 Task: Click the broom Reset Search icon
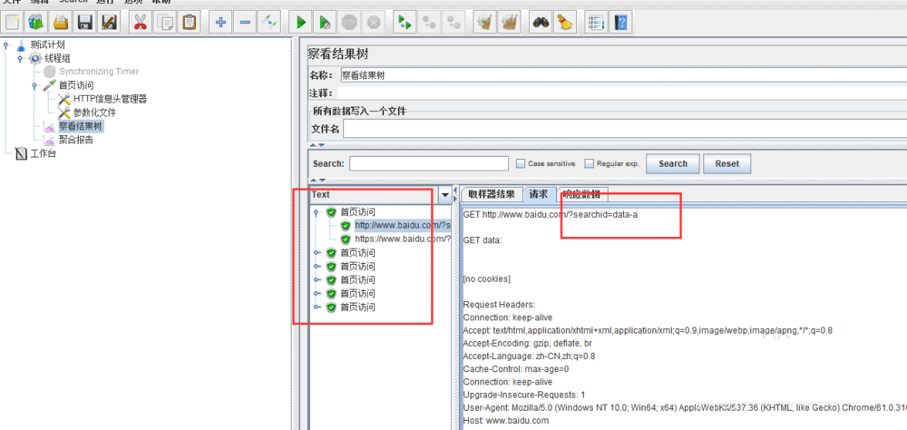coord(563,22)
